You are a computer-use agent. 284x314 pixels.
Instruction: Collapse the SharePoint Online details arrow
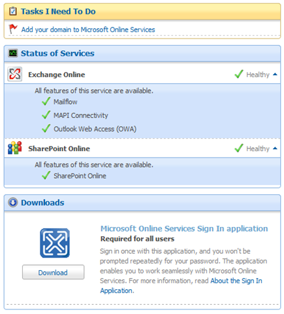coord(275,148)
